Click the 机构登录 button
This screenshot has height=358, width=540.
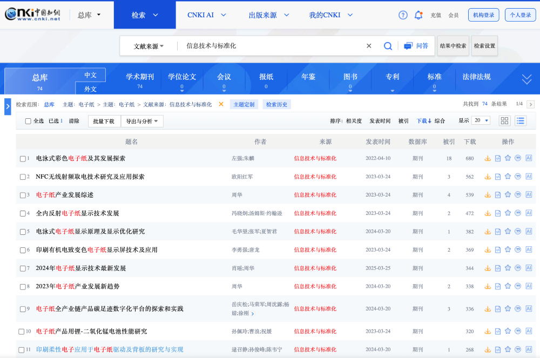point(483,15)
